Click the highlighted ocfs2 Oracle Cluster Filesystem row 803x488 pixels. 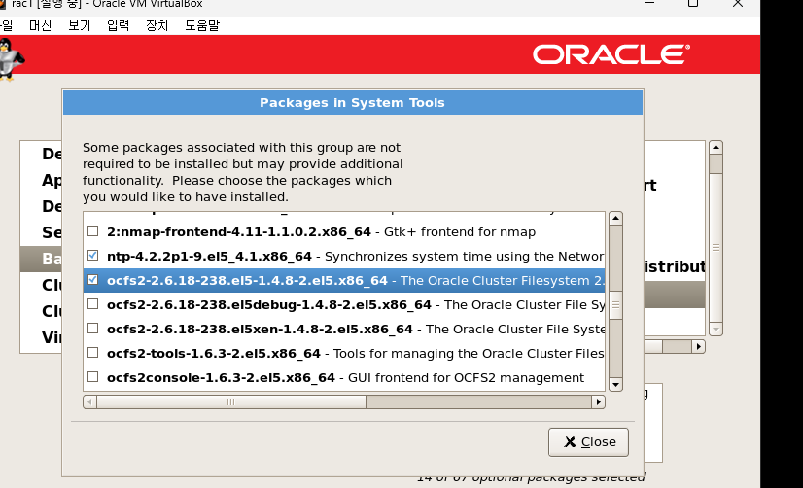click(344, 280)
